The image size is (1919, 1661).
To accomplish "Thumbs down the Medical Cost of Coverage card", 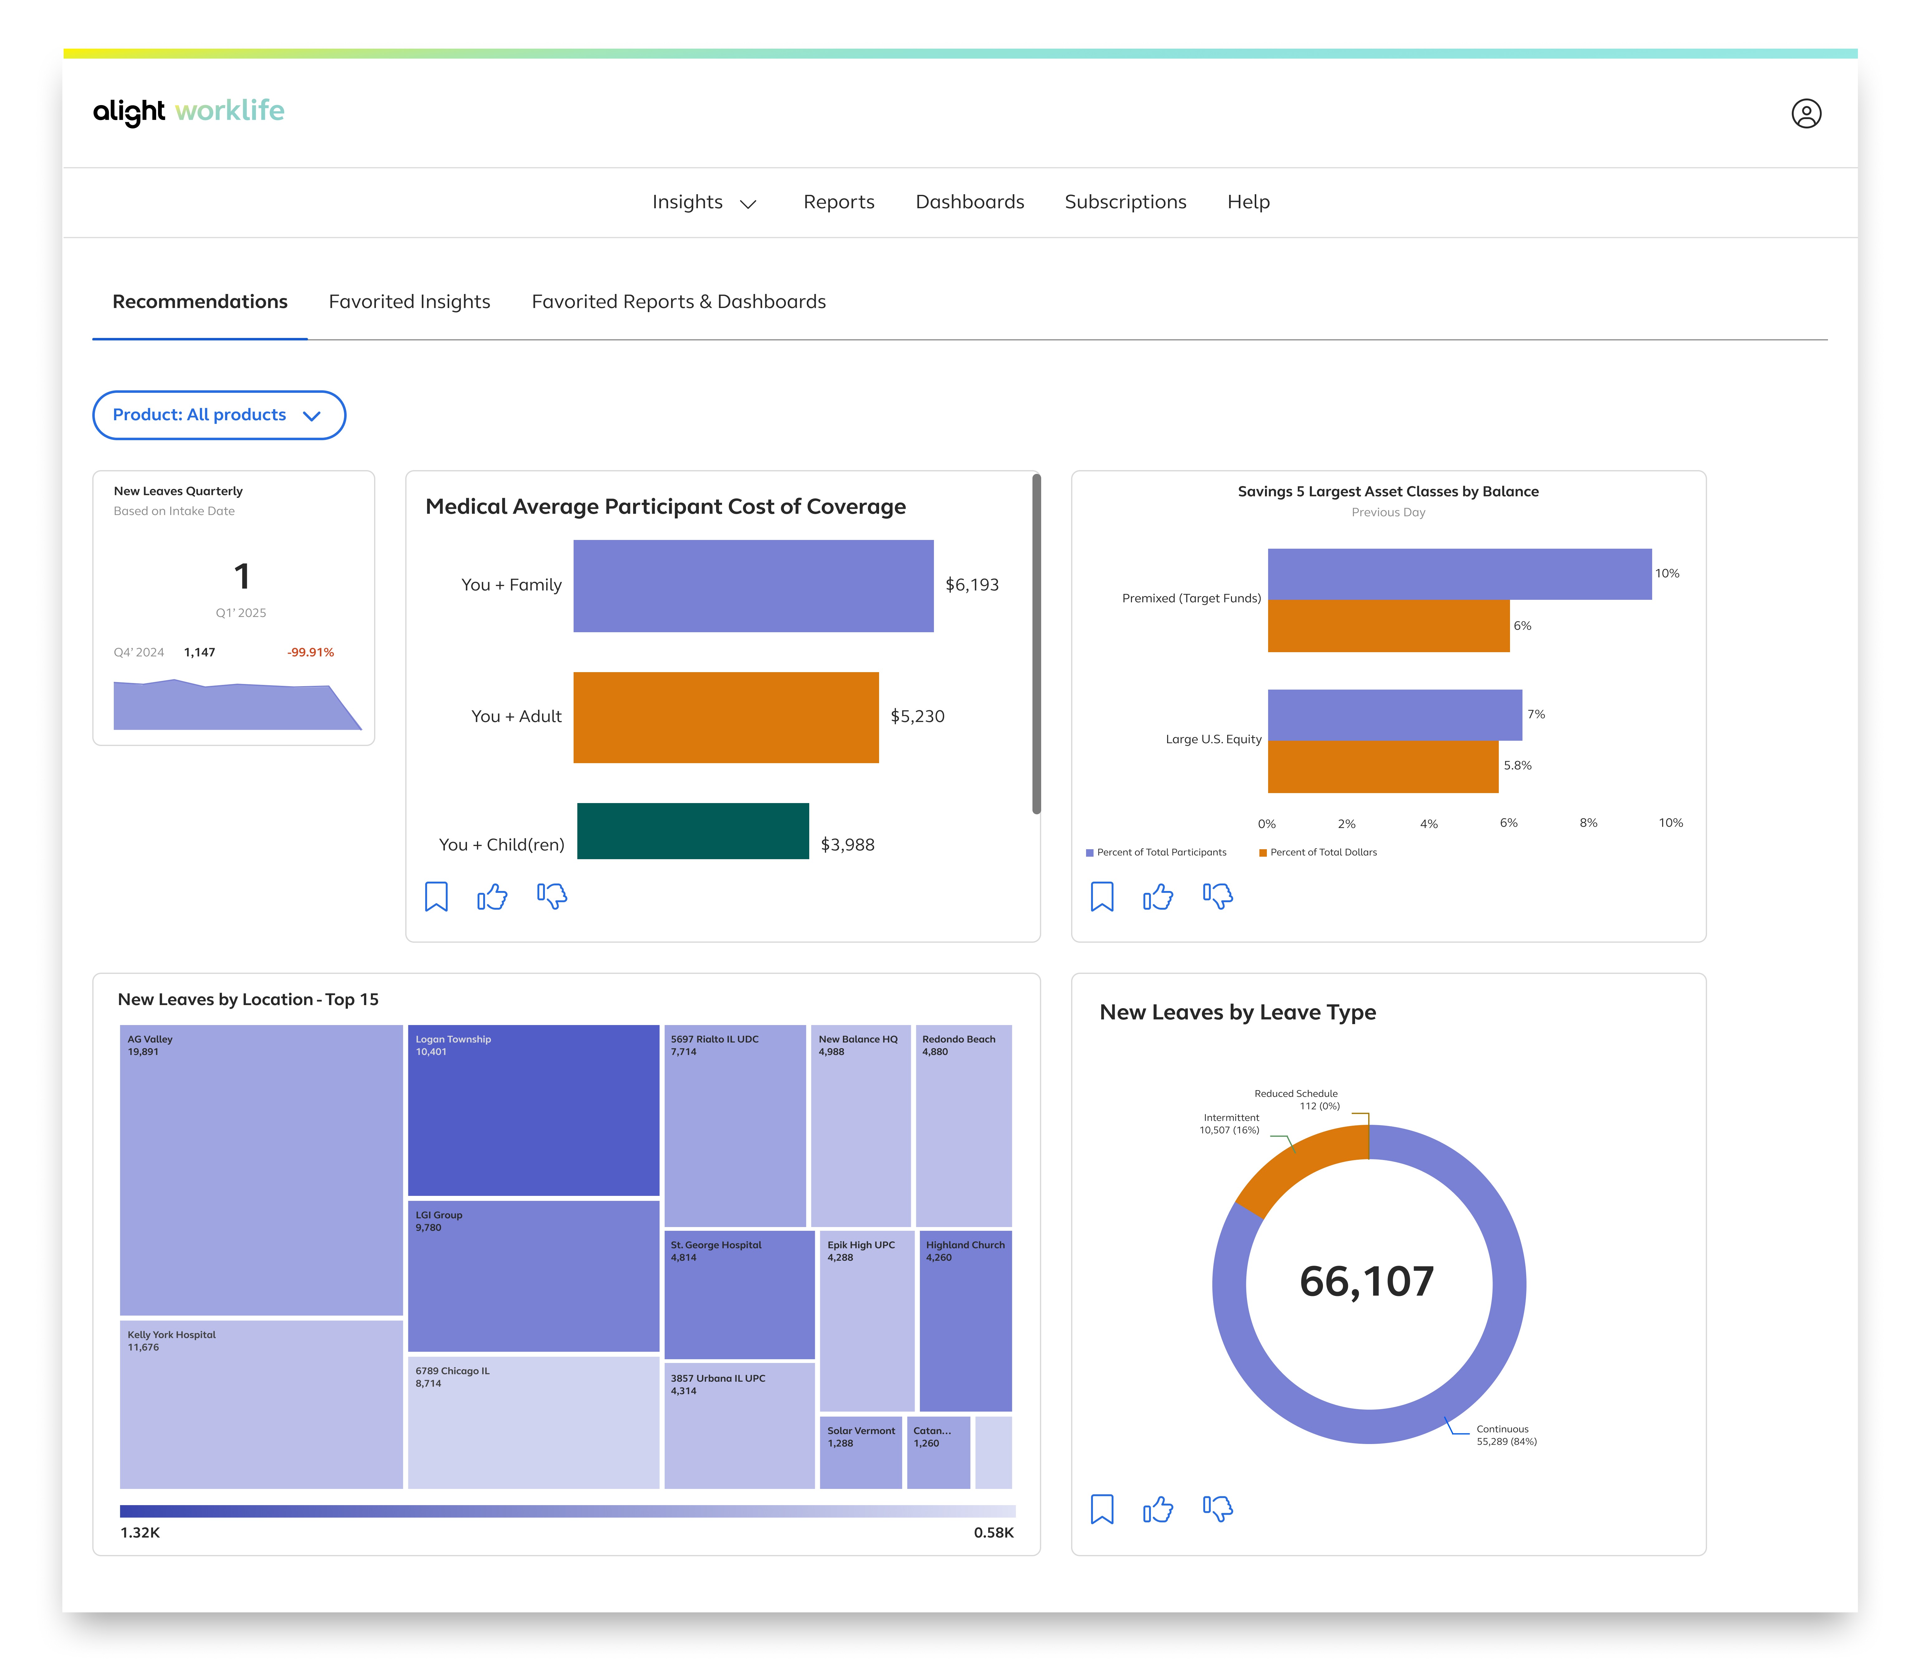I will pyautogui.click(x=552, y=896).
